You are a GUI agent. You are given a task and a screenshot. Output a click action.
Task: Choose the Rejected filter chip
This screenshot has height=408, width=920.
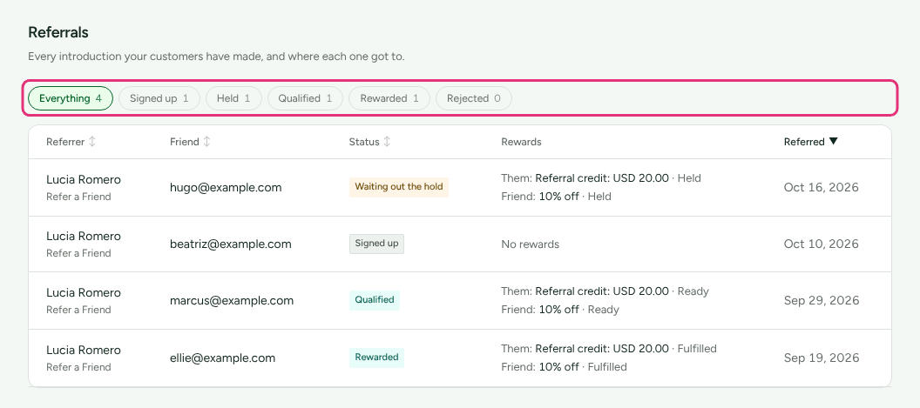coord(473,98)
